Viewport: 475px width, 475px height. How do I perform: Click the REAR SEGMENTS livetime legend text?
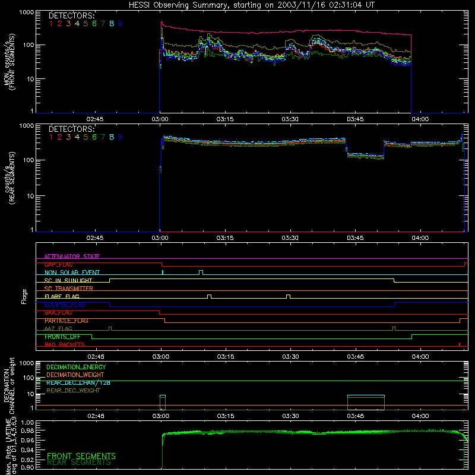pyautogui.click(x=79, y=463)
